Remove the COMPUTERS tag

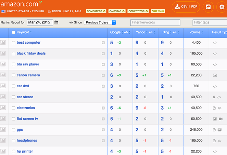point(104,11)
